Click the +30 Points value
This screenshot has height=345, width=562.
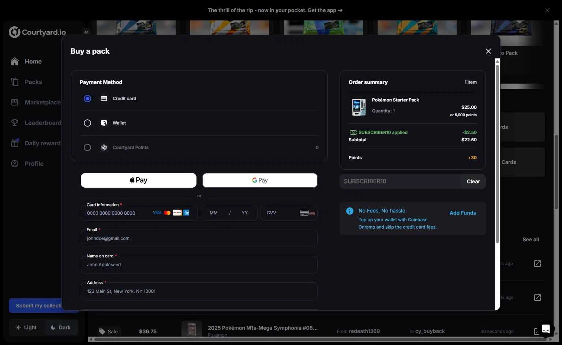tap(472, 158)
